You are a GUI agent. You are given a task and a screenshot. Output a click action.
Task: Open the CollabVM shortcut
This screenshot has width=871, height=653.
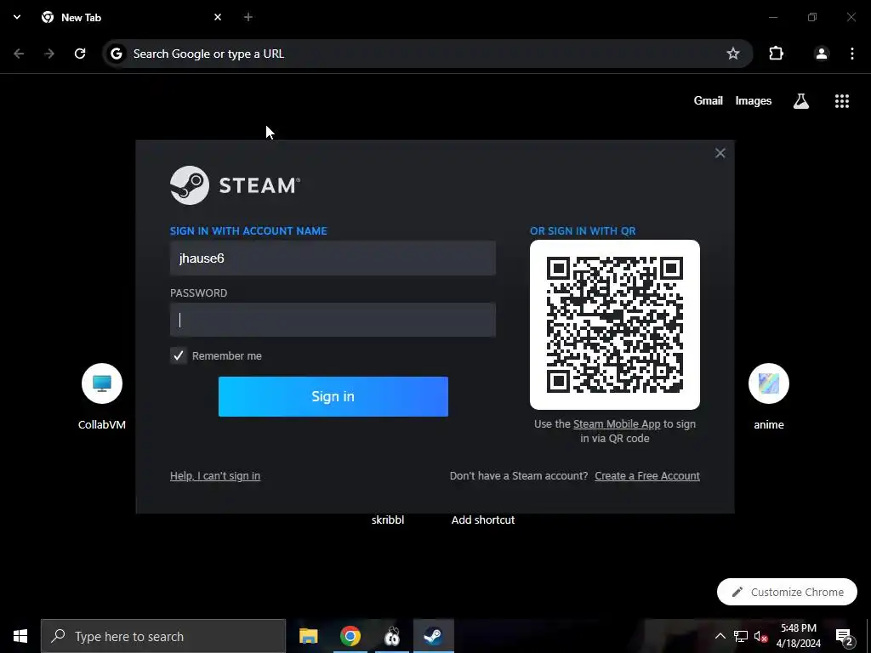tap(102, 397)
